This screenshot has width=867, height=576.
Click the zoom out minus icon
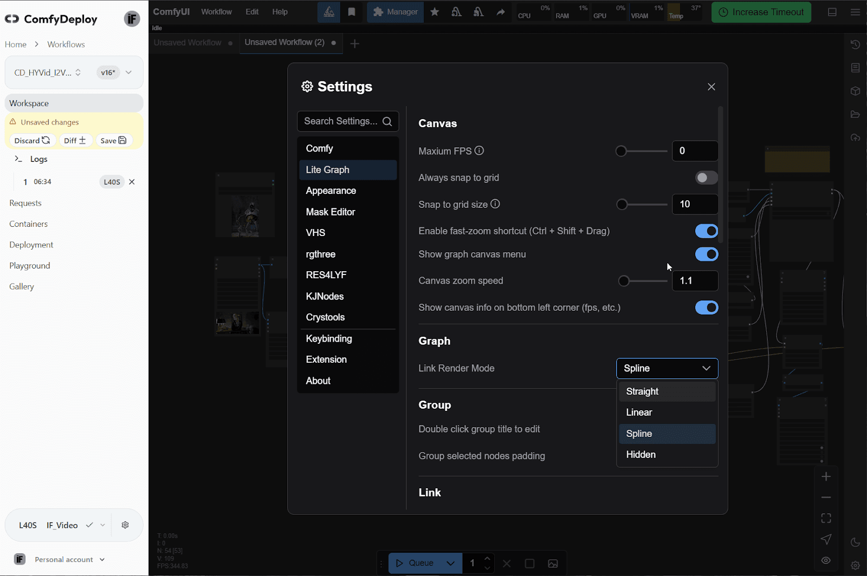(x=826, y=498)
